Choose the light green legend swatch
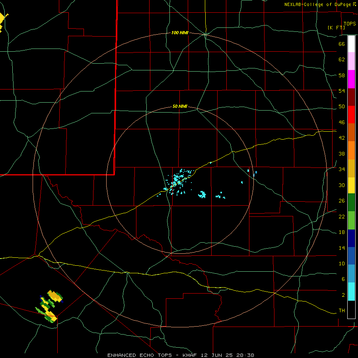The width and height of the screenshot is (358, 358). 351,220
